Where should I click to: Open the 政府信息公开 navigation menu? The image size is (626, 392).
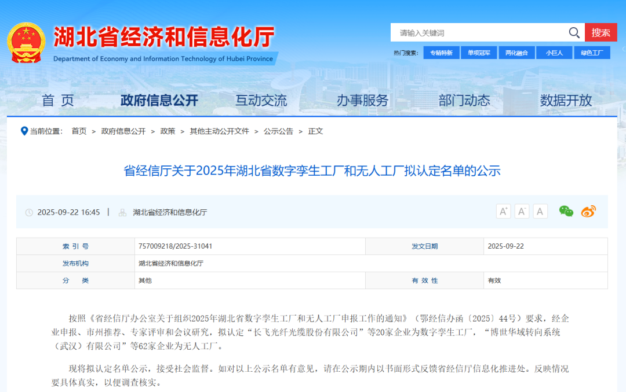click(159, 101)
